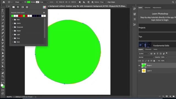Expand the Pastel swatch folder

[x=13, y=31]
